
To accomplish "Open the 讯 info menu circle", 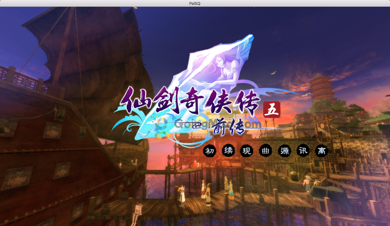I will click(x=303, y=151).
